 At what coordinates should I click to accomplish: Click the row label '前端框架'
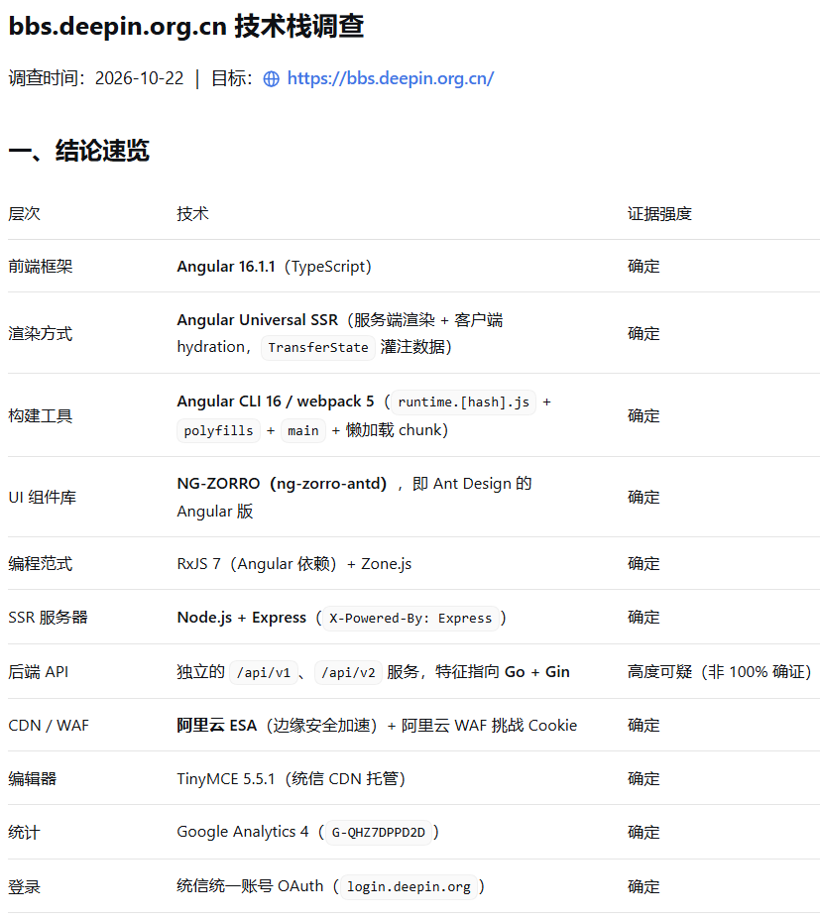click(41, 267)
